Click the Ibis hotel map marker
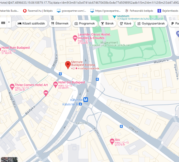 pos(112,142)
